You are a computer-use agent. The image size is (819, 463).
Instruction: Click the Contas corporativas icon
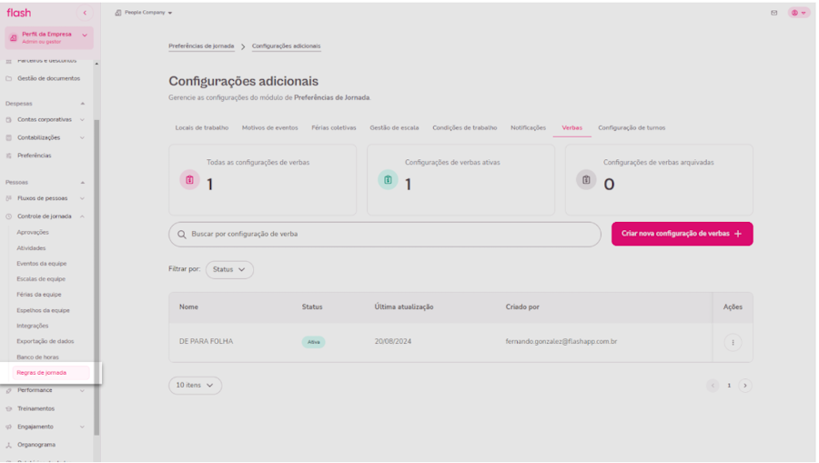click(9, 119)
